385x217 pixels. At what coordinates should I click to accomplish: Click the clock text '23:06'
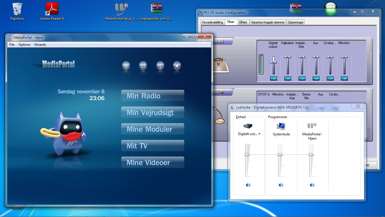coord(97,98)
